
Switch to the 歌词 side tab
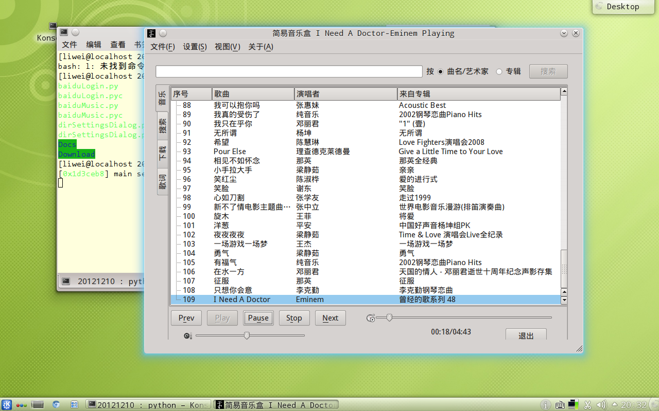pyautogui.click(x=163, y=182)
